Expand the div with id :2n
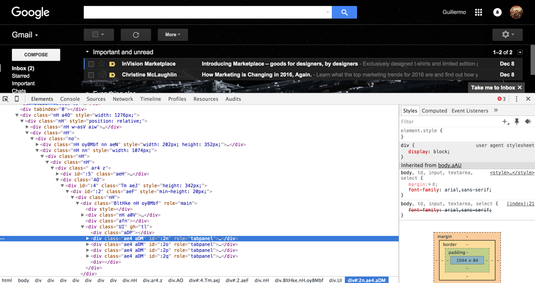This screenshot has width=535, height=283. (x=87, y=238)
